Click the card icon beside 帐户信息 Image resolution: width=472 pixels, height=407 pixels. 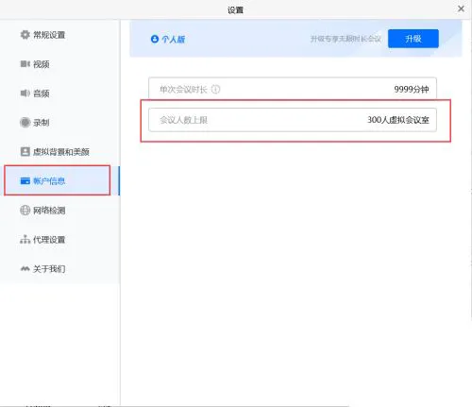[x=25, y=181]
